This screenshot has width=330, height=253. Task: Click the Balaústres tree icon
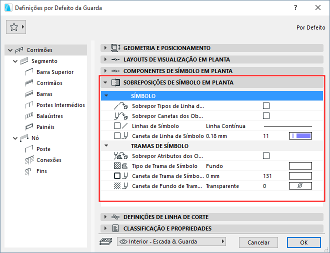coord(28,116)
